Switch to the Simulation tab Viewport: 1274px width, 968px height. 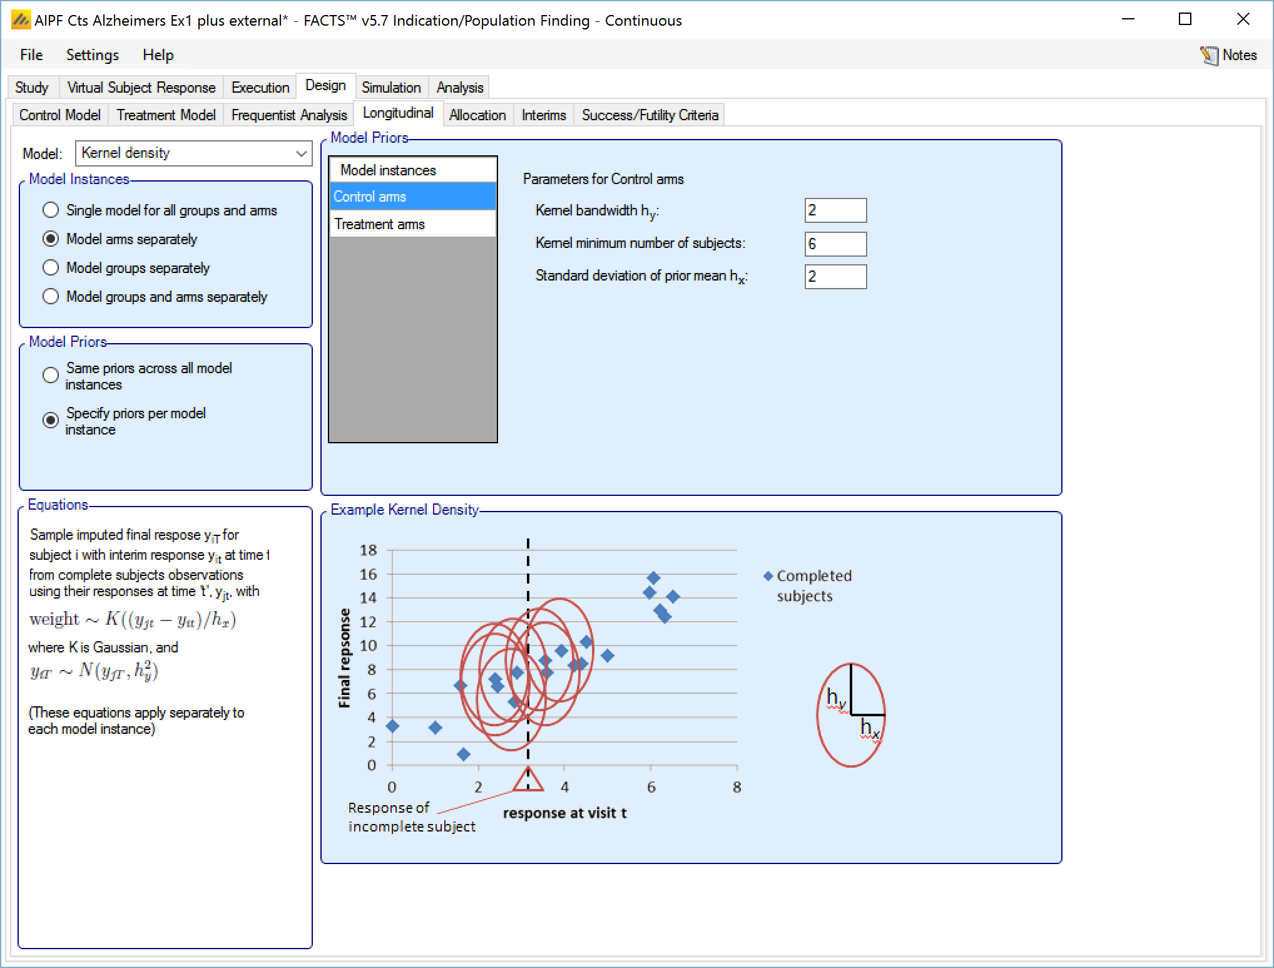coord(390,88)
